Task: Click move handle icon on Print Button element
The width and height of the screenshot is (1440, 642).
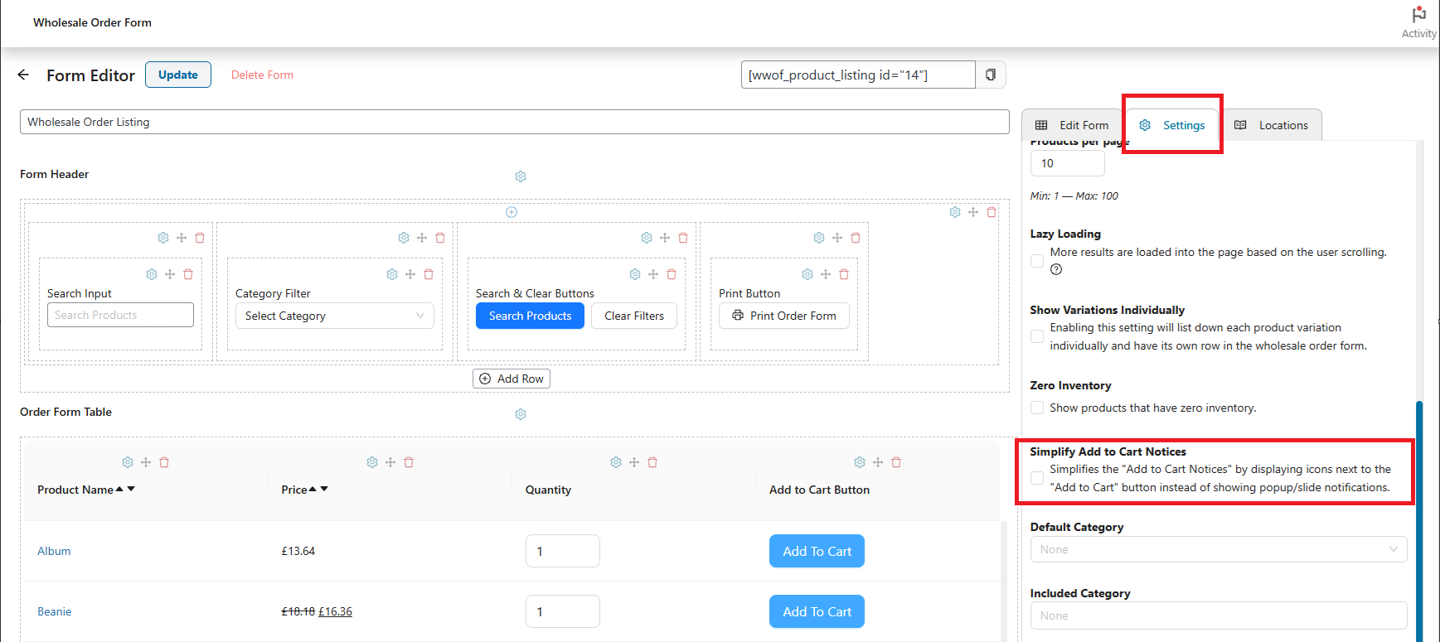Action: (826, 274)
